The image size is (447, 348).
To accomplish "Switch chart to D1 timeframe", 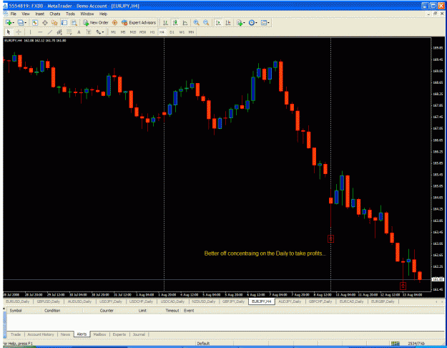I will coord(172,32).
